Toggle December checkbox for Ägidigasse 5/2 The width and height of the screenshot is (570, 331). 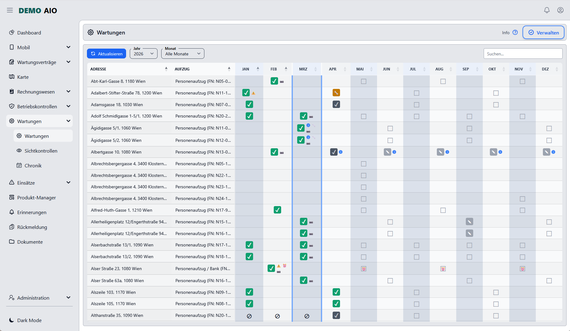coord(549,140)
